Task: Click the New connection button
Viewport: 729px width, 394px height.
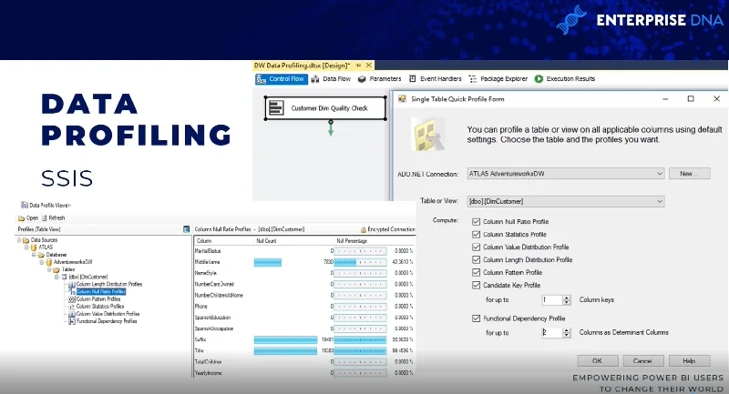Action: pos(689,174)
